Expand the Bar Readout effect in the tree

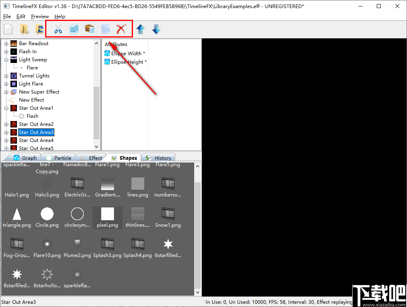click(x=7, y=43)
